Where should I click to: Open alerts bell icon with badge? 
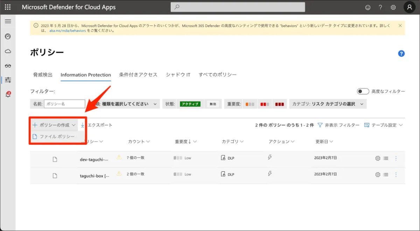(x=8, y=94)
